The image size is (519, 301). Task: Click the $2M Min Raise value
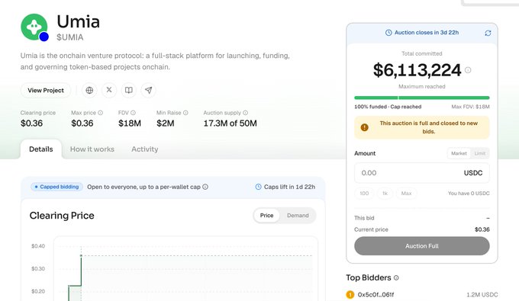(166, 123)
